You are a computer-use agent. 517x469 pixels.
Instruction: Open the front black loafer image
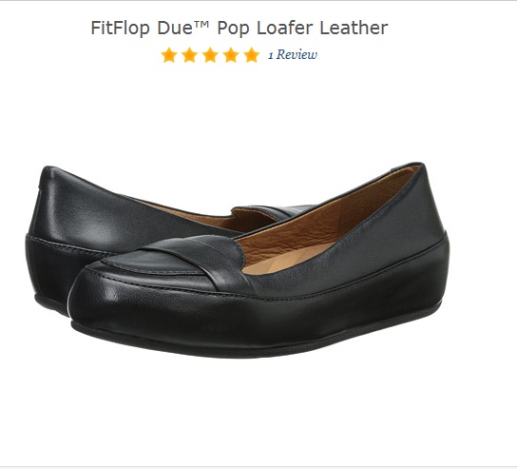[258, 264]
